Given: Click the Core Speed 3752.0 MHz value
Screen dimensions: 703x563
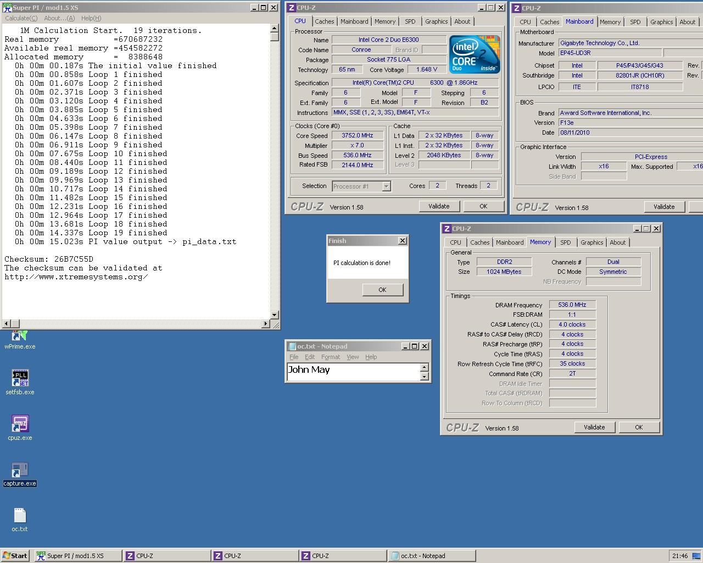Looking at the screenshot, I should pos(358,136).
